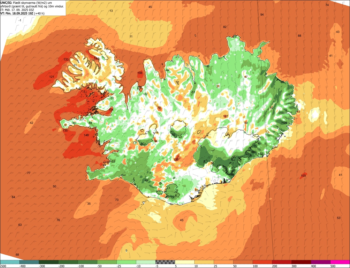Click the map value '64'
The image size is (350, 268).
pyautogui.click(x=13, y=197)
